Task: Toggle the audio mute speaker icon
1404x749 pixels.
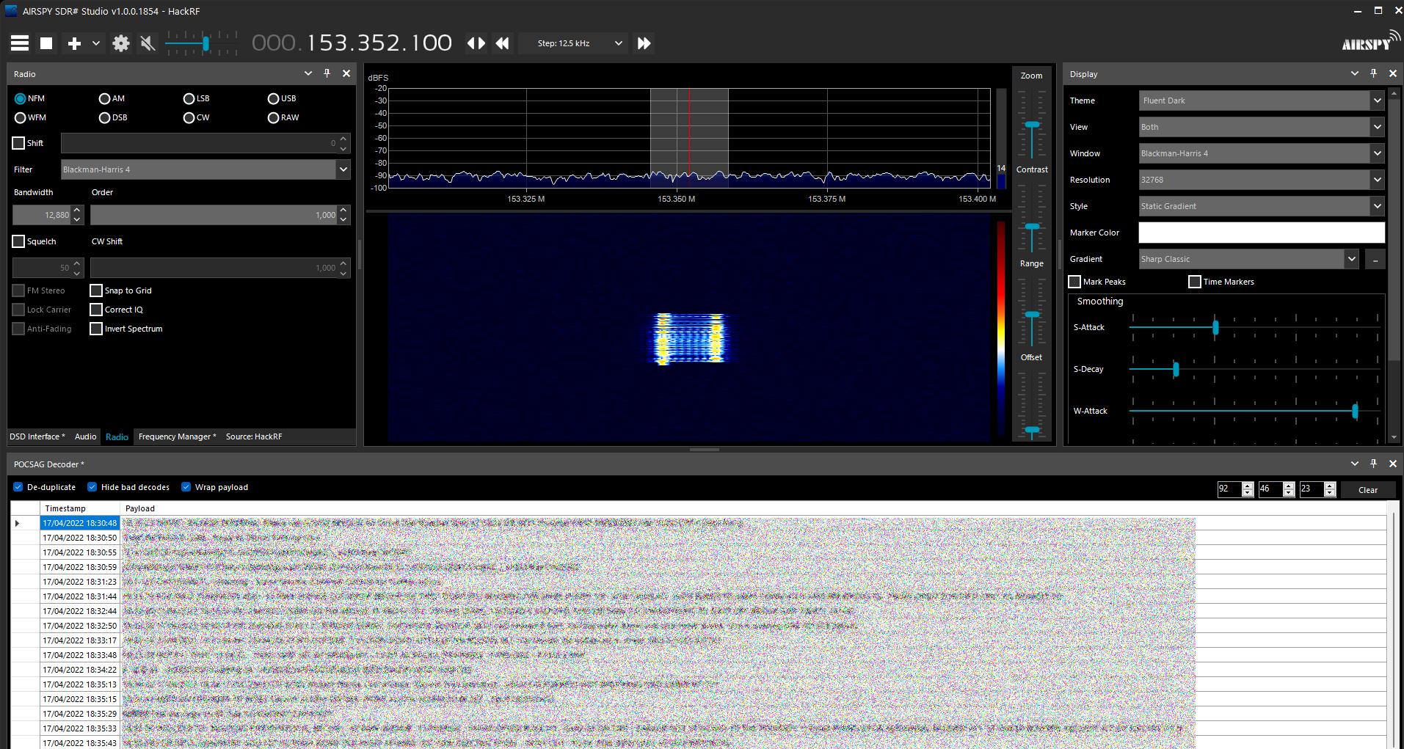Action: [148, 43]
